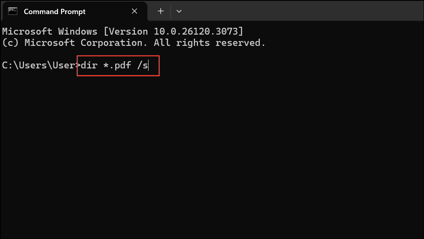Open a new terminal tab with the plus button
This screenshot has width=424, height=239.
tap(160, 11)
